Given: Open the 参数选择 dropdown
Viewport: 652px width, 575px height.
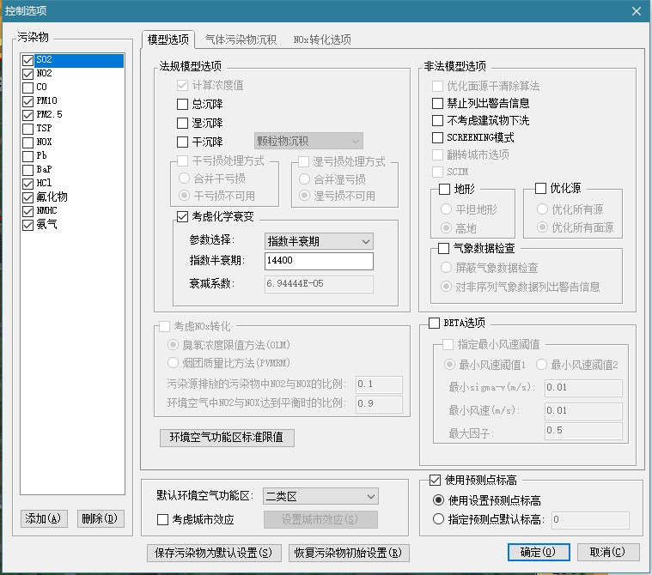Looking at the screenshot, I should [320, 241].
